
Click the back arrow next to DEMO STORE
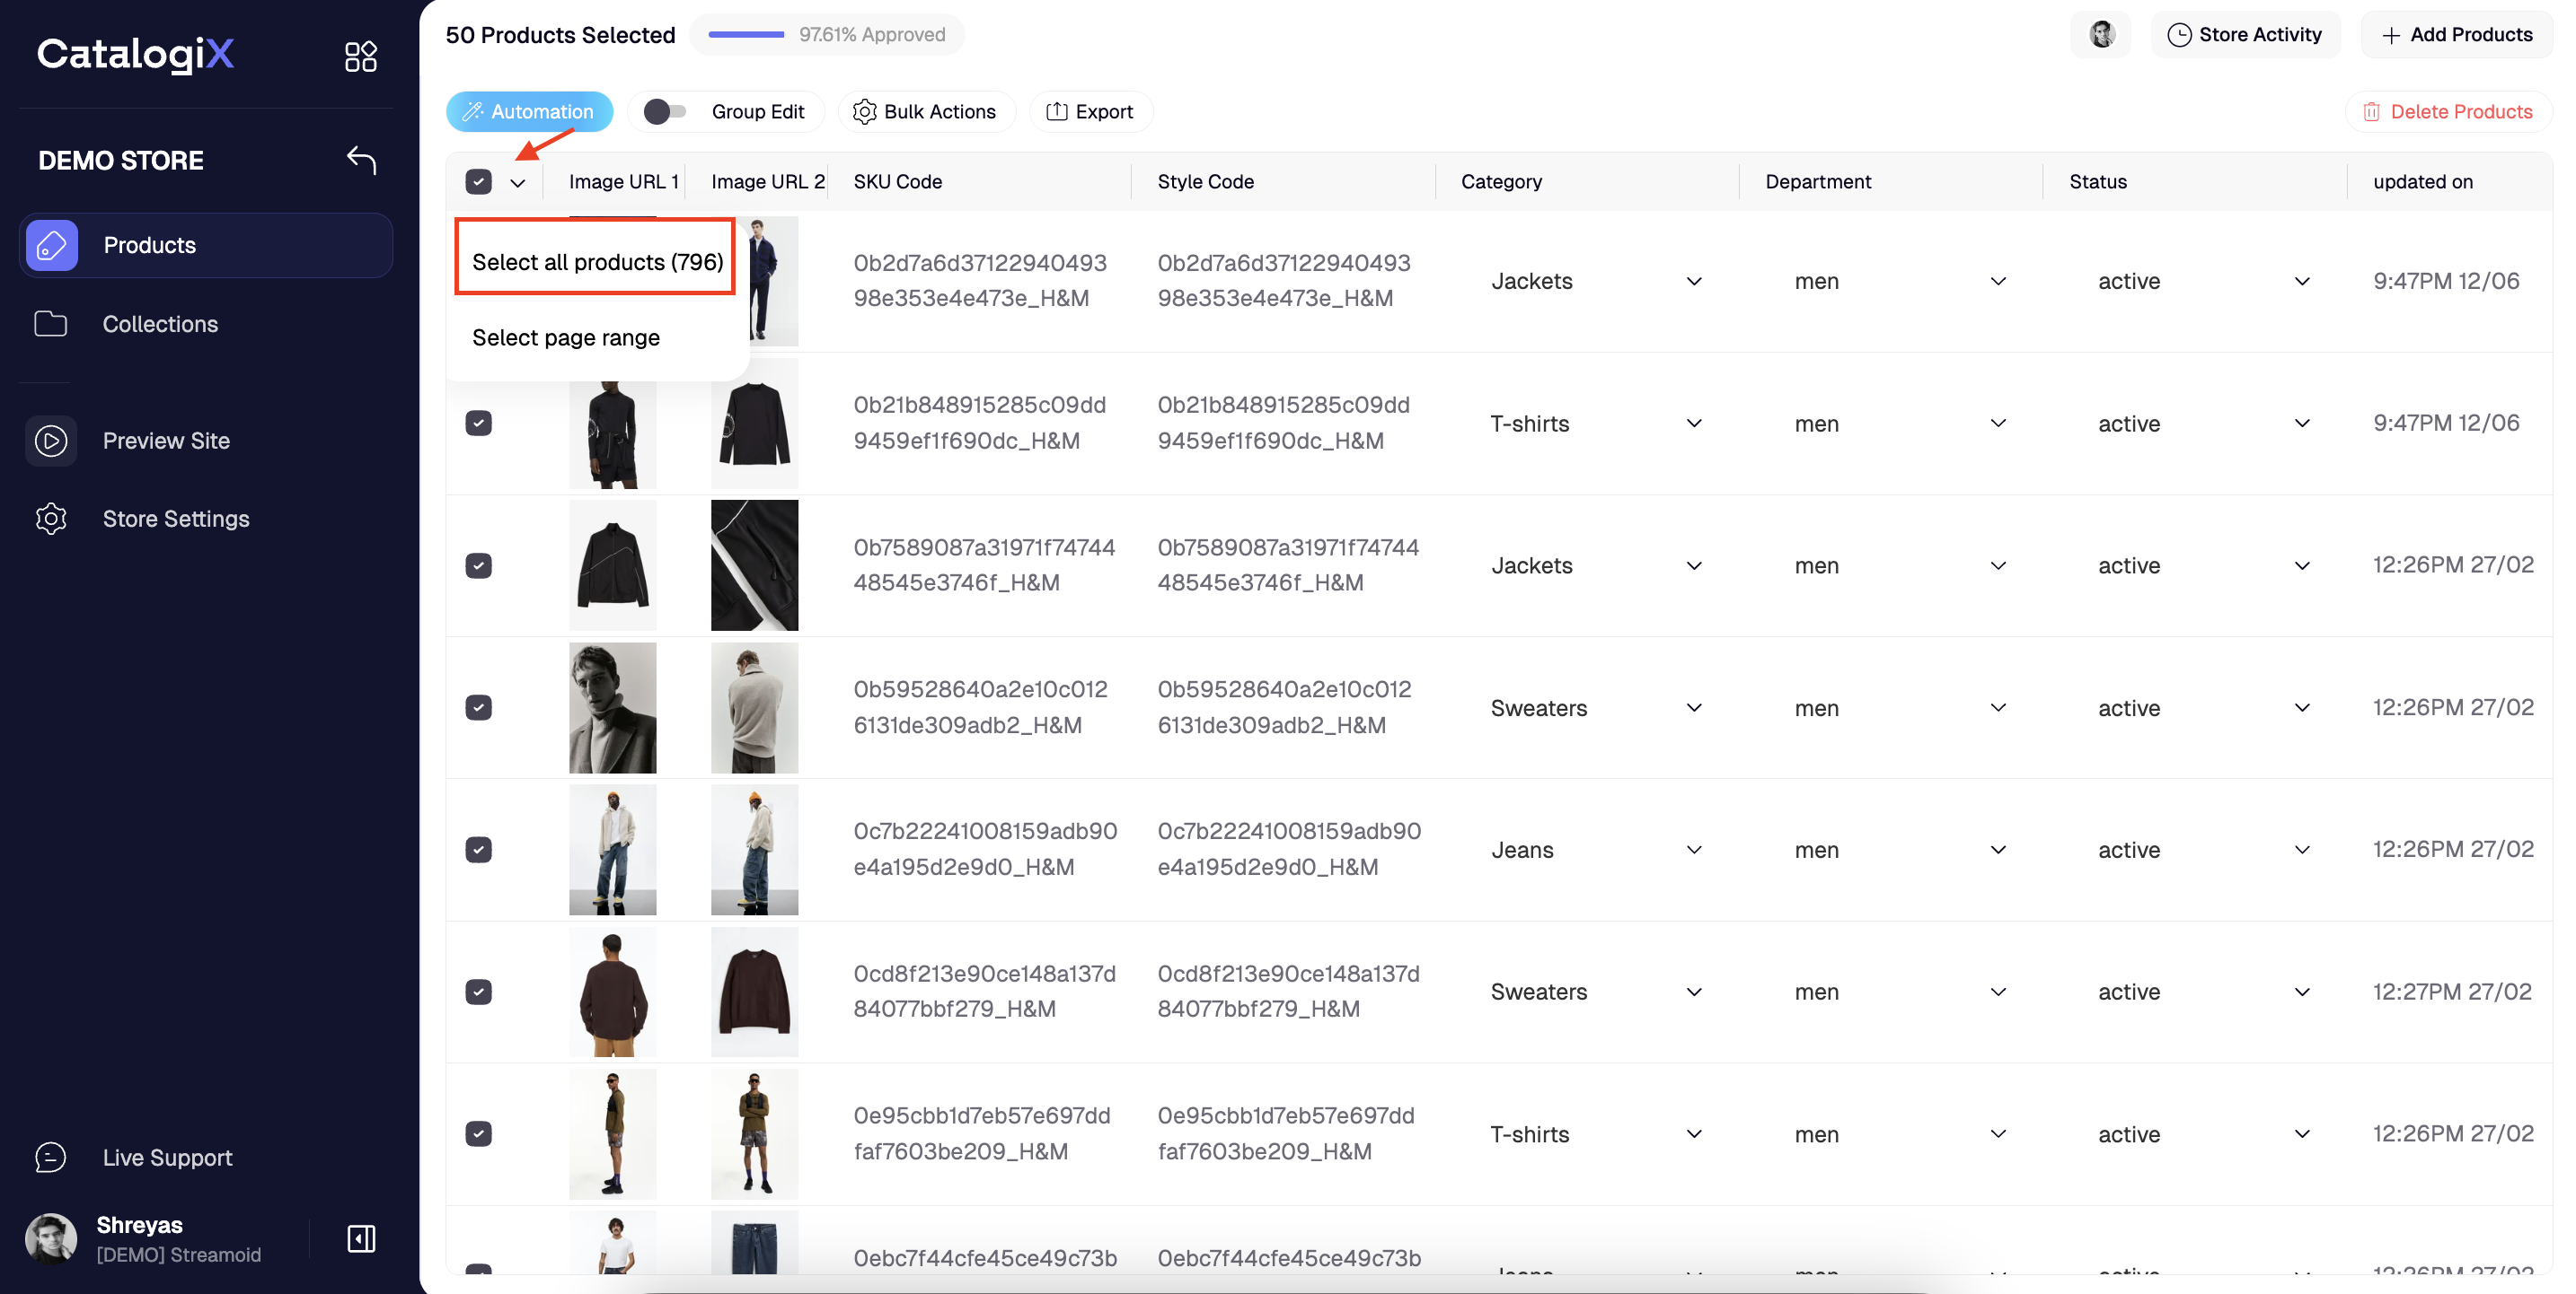(x=361, y=160)
